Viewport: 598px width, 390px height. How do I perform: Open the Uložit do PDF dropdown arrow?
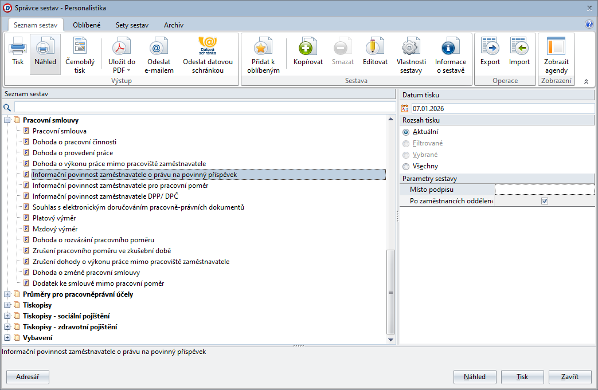(129, 70)
